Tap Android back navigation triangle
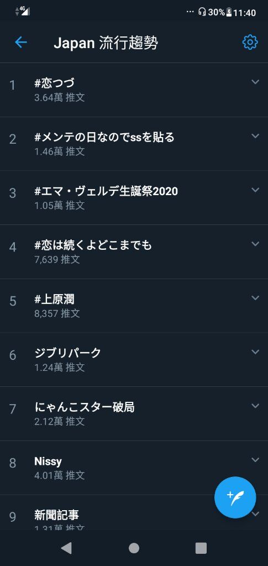268x566 pixels. (x=66, y=548)
